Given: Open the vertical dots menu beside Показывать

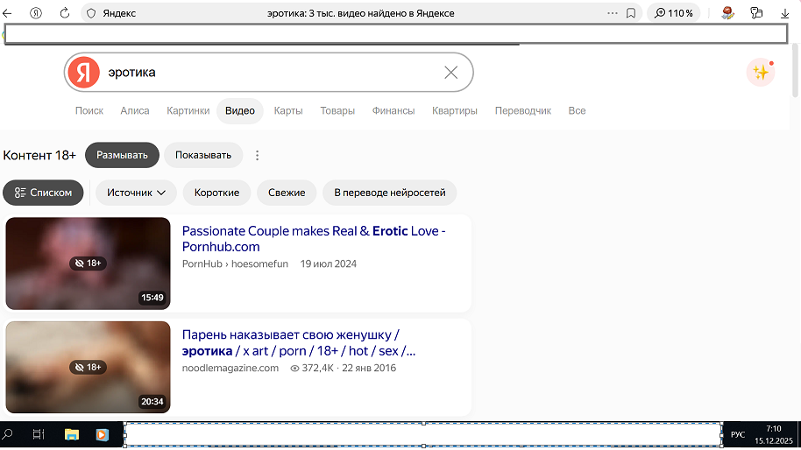Looking at the screenshot, I should 257,155.
